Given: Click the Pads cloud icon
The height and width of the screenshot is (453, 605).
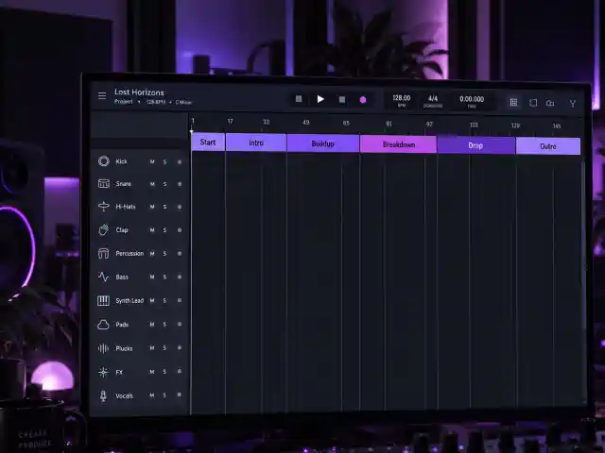Looking at the screenshot, I should pyautogui.click(x=103, y=325).
